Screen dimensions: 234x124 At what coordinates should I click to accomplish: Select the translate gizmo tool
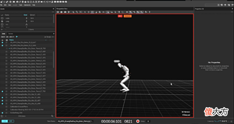[x=89, y=12]
